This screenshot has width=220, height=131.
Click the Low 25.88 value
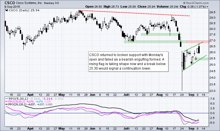click(128, 6)
